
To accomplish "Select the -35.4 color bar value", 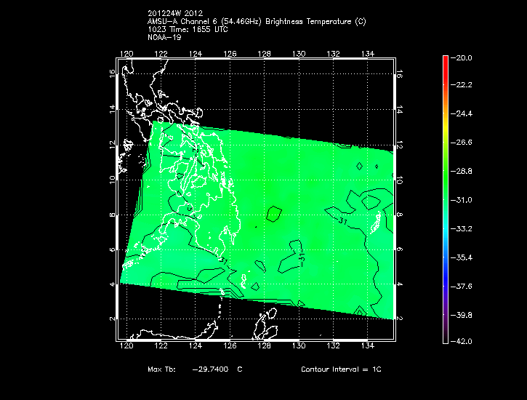I will tap(462, 257).
